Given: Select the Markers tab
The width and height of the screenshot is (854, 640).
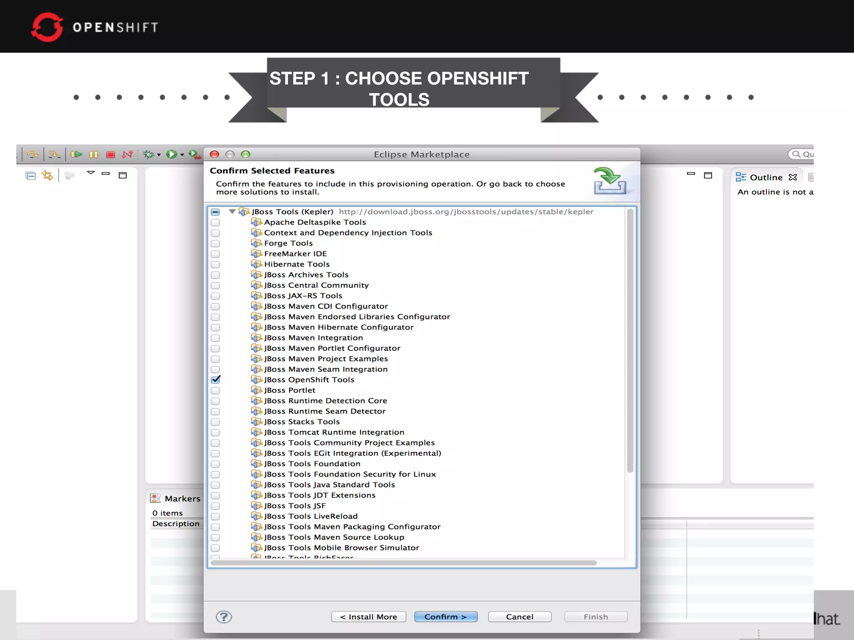Looking at the screenshot, I should pos(182,498).
